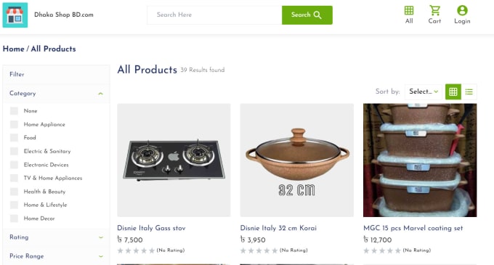Open the shopping Cart icon
The width and height of the screenshot is (494, 265).
tap(434, 10)
